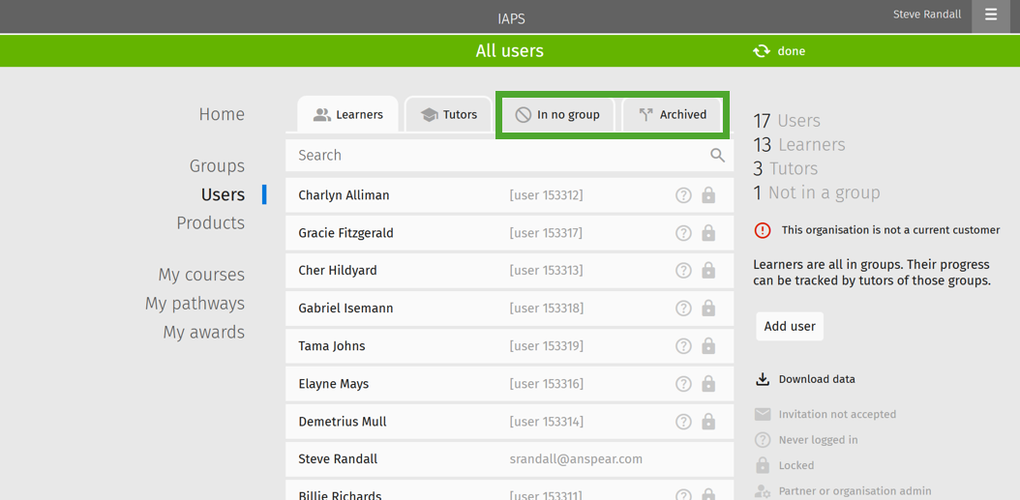Click the Download data link
This screenshot has height=500, width=1020.
817,379
